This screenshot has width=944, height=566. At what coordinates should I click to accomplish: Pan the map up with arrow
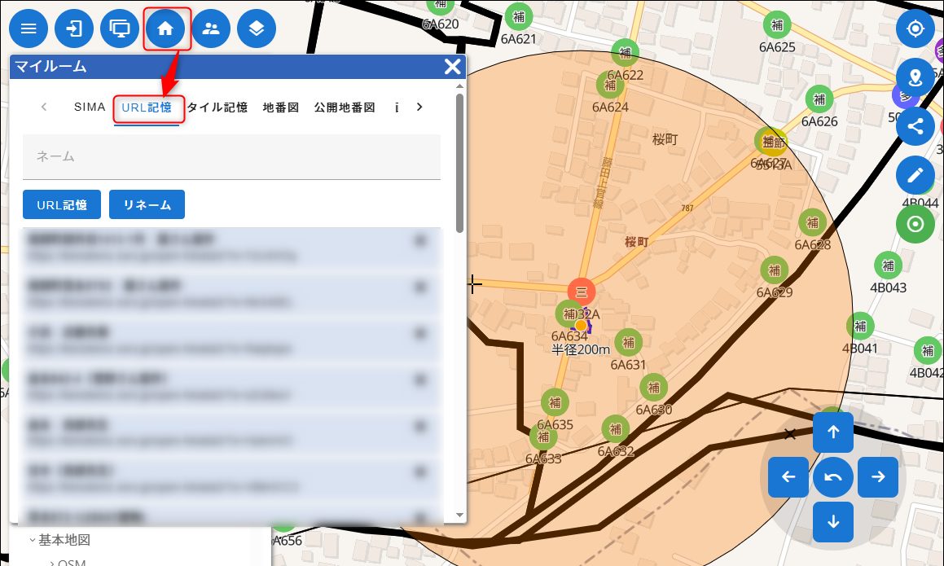(832, 432)
